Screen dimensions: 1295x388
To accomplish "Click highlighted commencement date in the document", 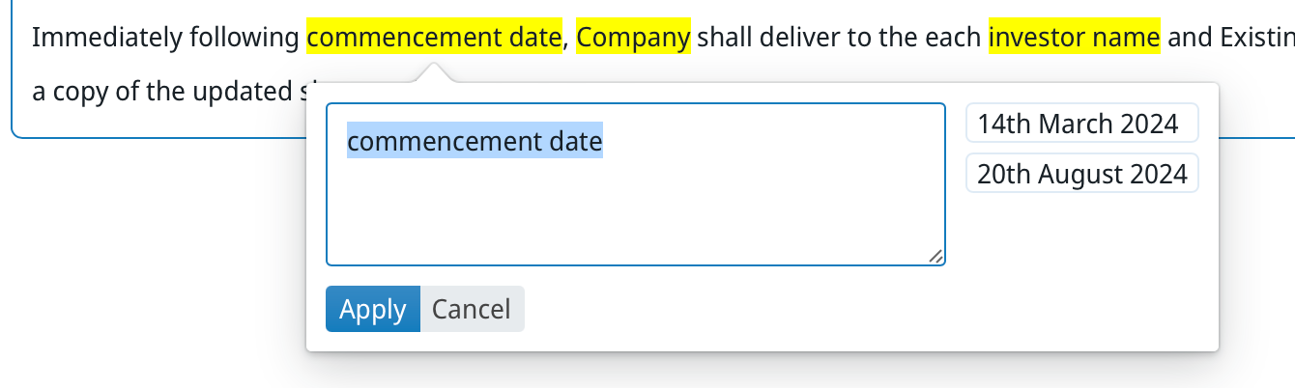I will point(434,38).
